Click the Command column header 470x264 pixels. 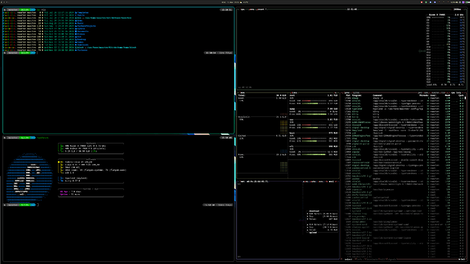click(x=377, y=95)
